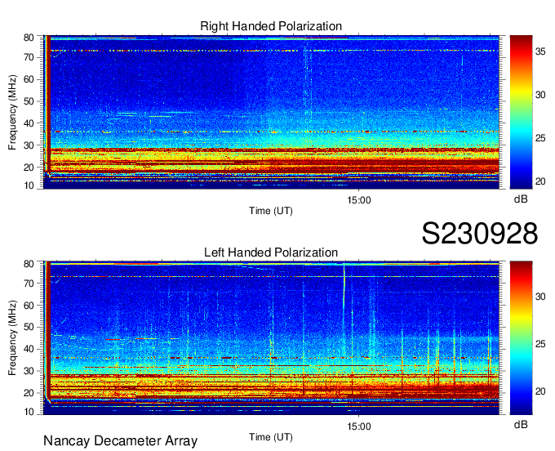
Task: Click the 'Nancay Decameter Array' caption
Action: [120, 441]
